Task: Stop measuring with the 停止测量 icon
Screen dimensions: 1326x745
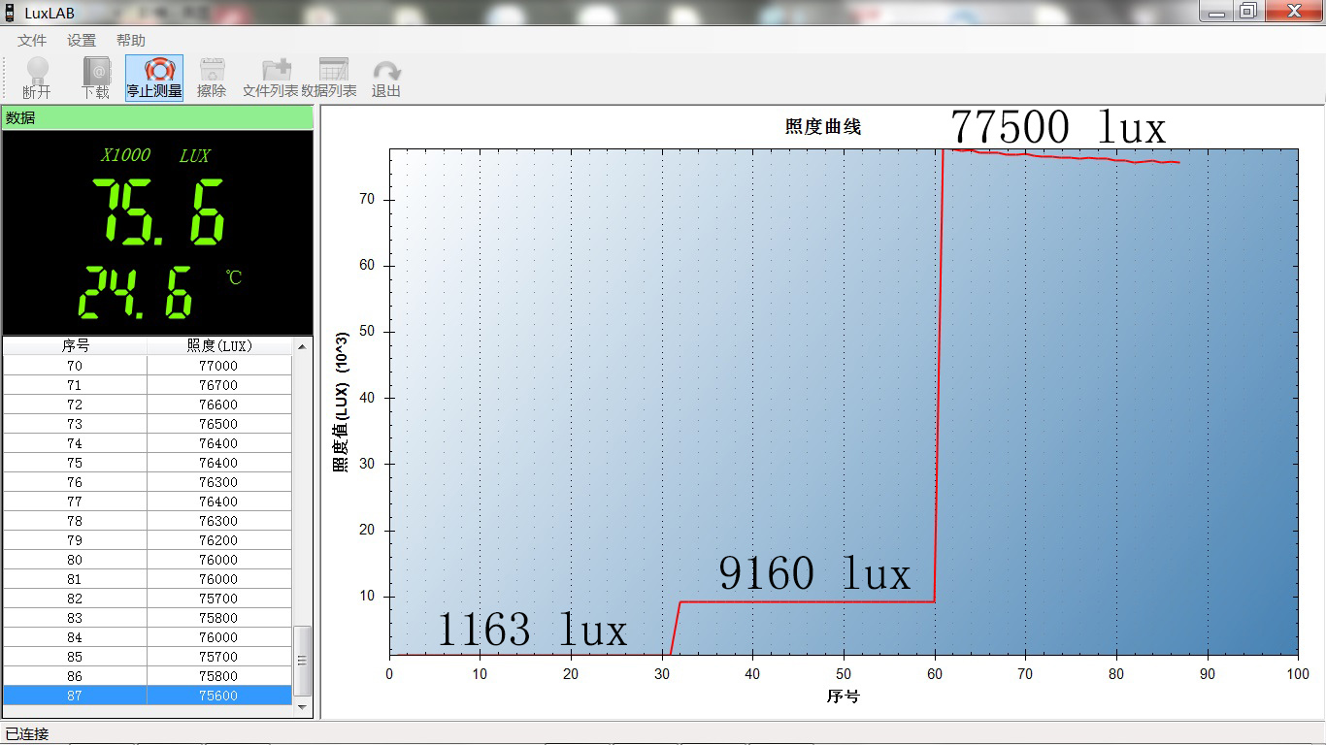Action: pos(154,78)
